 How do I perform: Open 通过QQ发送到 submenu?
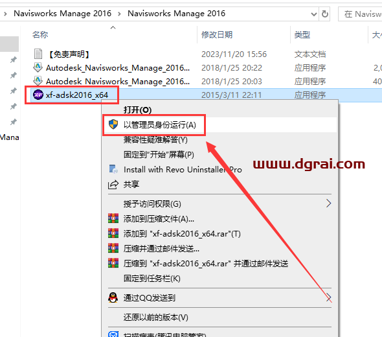point(149,297)
